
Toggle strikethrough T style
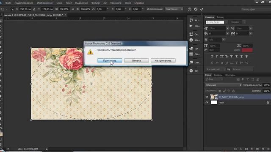[x=246, y=57]
